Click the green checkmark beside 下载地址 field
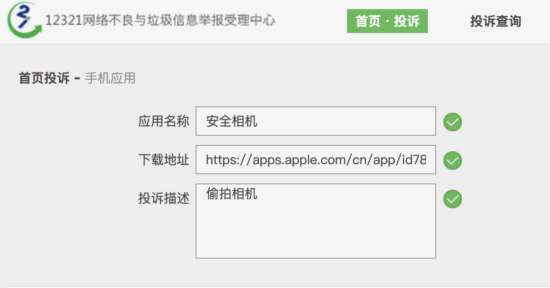This screenshot has height=288, width=550. click(452, 161)
